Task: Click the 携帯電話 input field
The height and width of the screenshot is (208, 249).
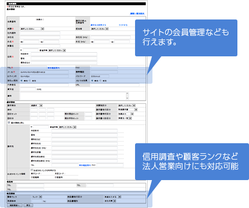Action: pyautogui.click(x=104, y=72)
